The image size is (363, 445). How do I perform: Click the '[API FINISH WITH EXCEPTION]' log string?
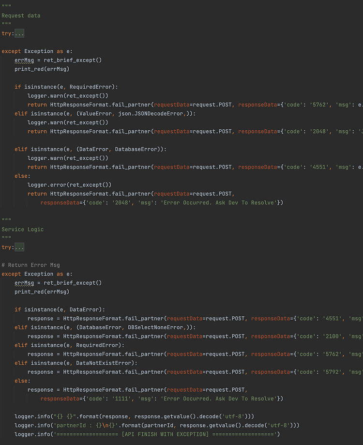[165, 434]
